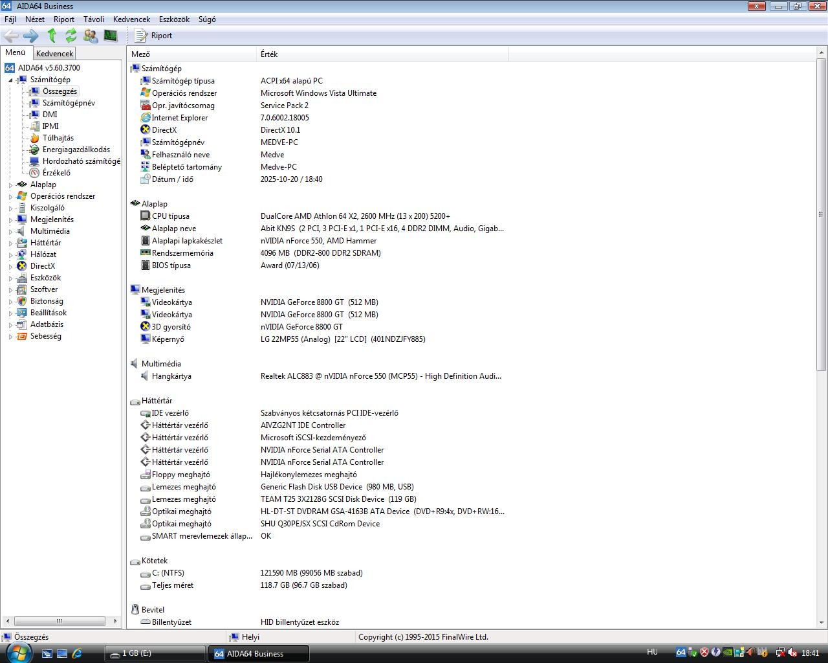Open the Súgó menu
The image size is (828, 663).
(207, 19)
